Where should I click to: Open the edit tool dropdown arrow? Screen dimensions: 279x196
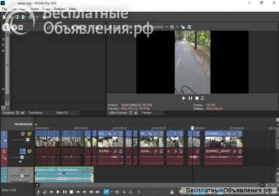point(112,192)
